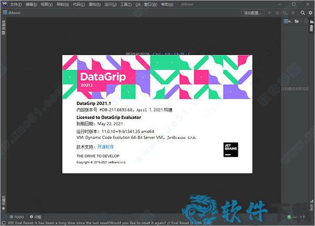
Task: Open the 问题 problems tool window tab
Action: [x=36, y=217]
